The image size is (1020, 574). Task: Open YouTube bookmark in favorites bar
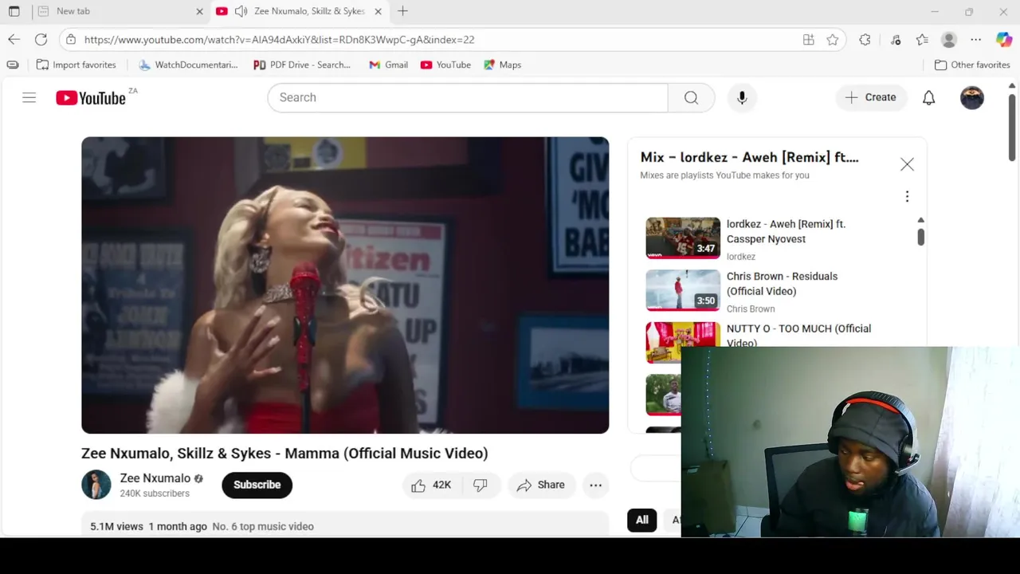pos(445,65)
